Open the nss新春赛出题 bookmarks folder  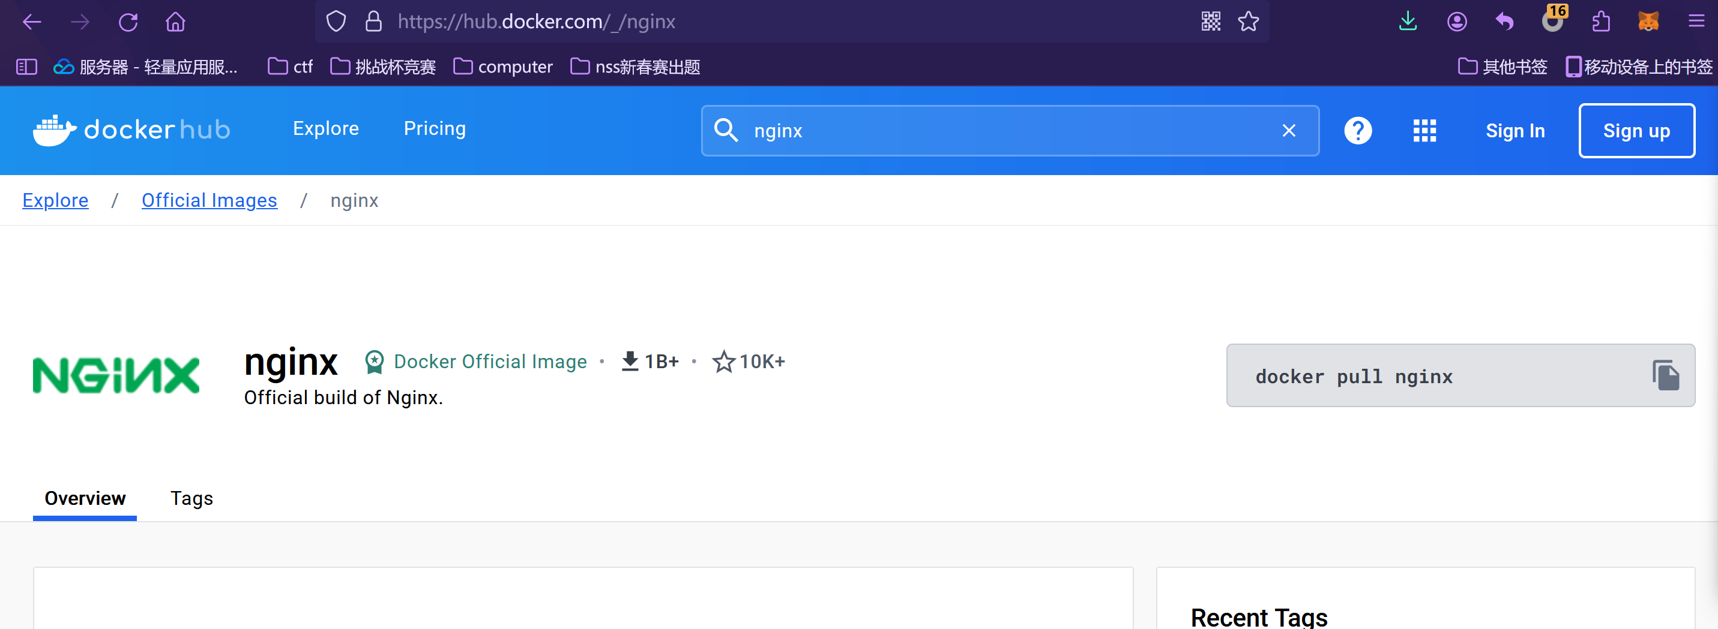[636, 67]
